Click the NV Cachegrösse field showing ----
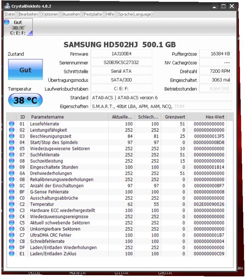Screen dimensions: 248x280 (216, 63)
